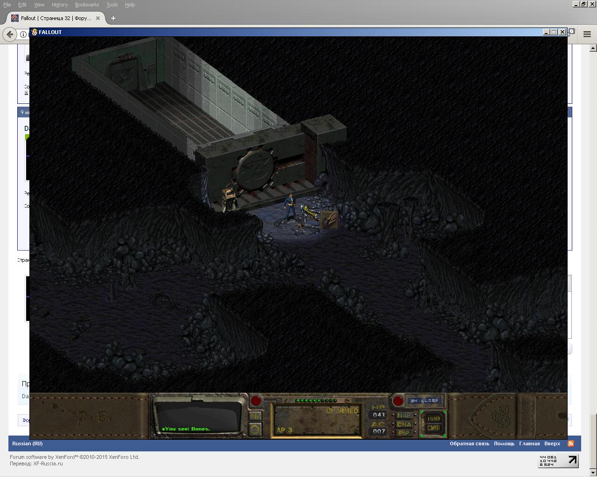Go back using the browser back arrow
Image resolution: width=597 pixels, height=477 pixels.
(x=10, y=34)
